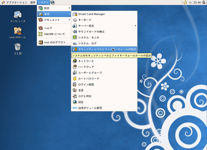The height and width of the screenshot is (150, 207).
Task: Click the sound card speaker icon
Action: [x=75, y=31]
